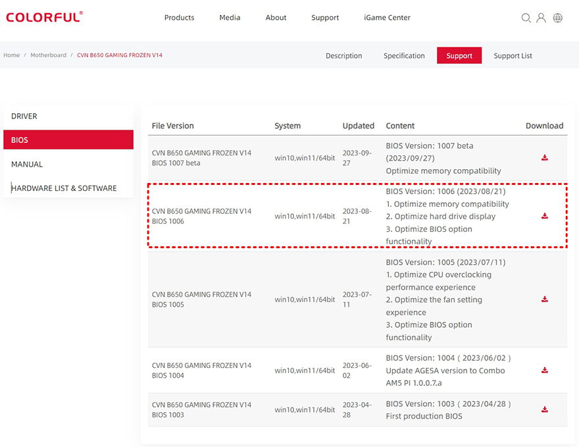Image resolution: width=579 pixels, height=447 pixels.
Task: Click system cell in BIOS 1006 row
Action: click(305, 216)
